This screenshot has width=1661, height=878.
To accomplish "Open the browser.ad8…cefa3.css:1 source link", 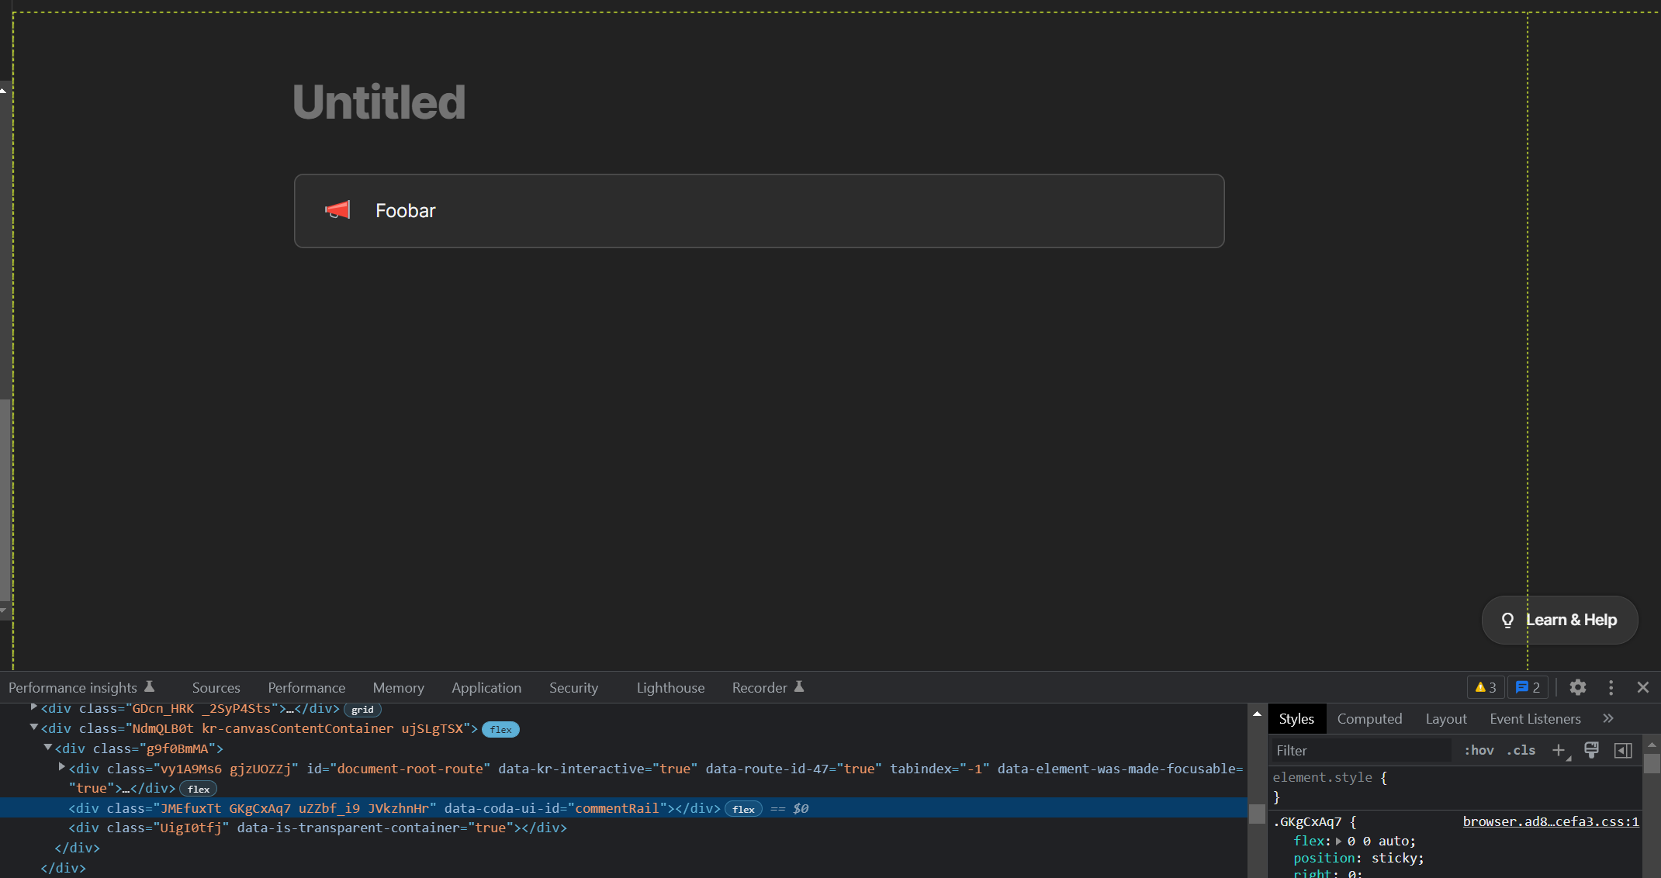I will coord(1550,821).
